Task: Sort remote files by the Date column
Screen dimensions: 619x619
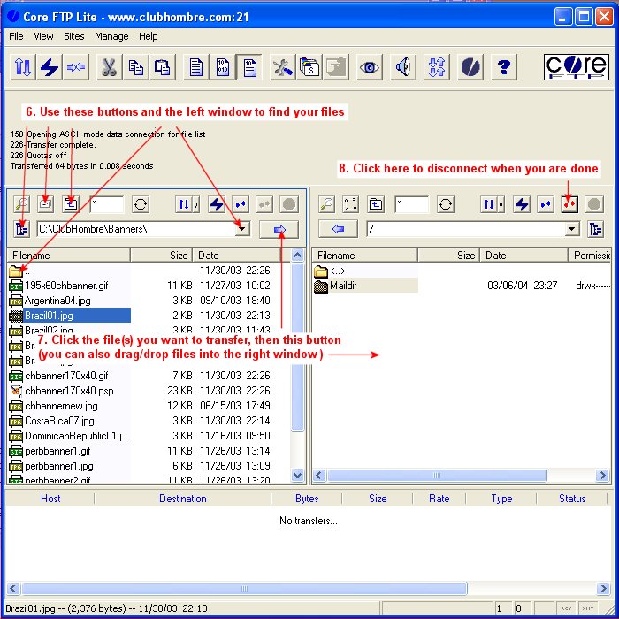Action: tap(523, 256)
